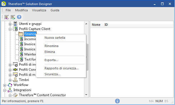Maximize the Solution Designer window

(162, 4)
